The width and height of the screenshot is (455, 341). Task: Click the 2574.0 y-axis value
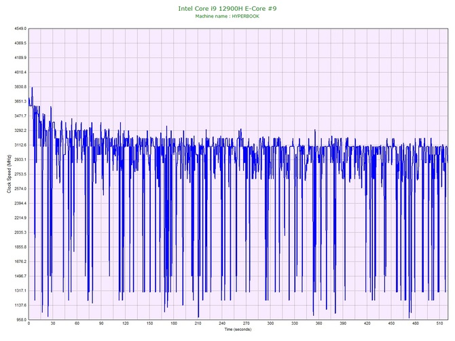[x=20, y=189]
